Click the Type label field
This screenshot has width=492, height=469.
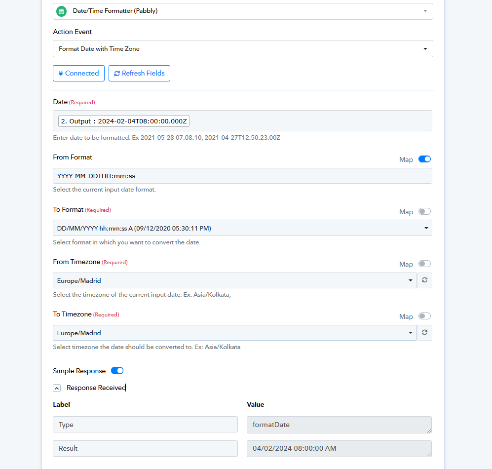pyautogui.click(x=145, y=425)
